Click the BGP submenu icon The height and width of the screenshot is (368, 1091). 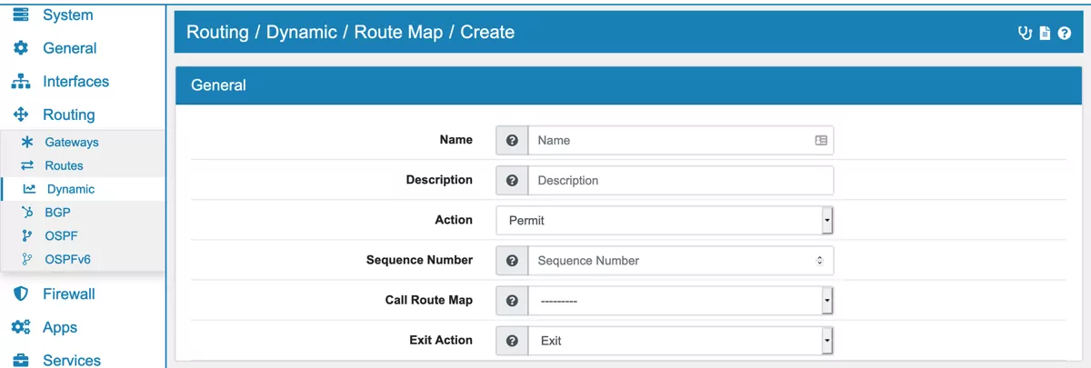click(27, 213)
